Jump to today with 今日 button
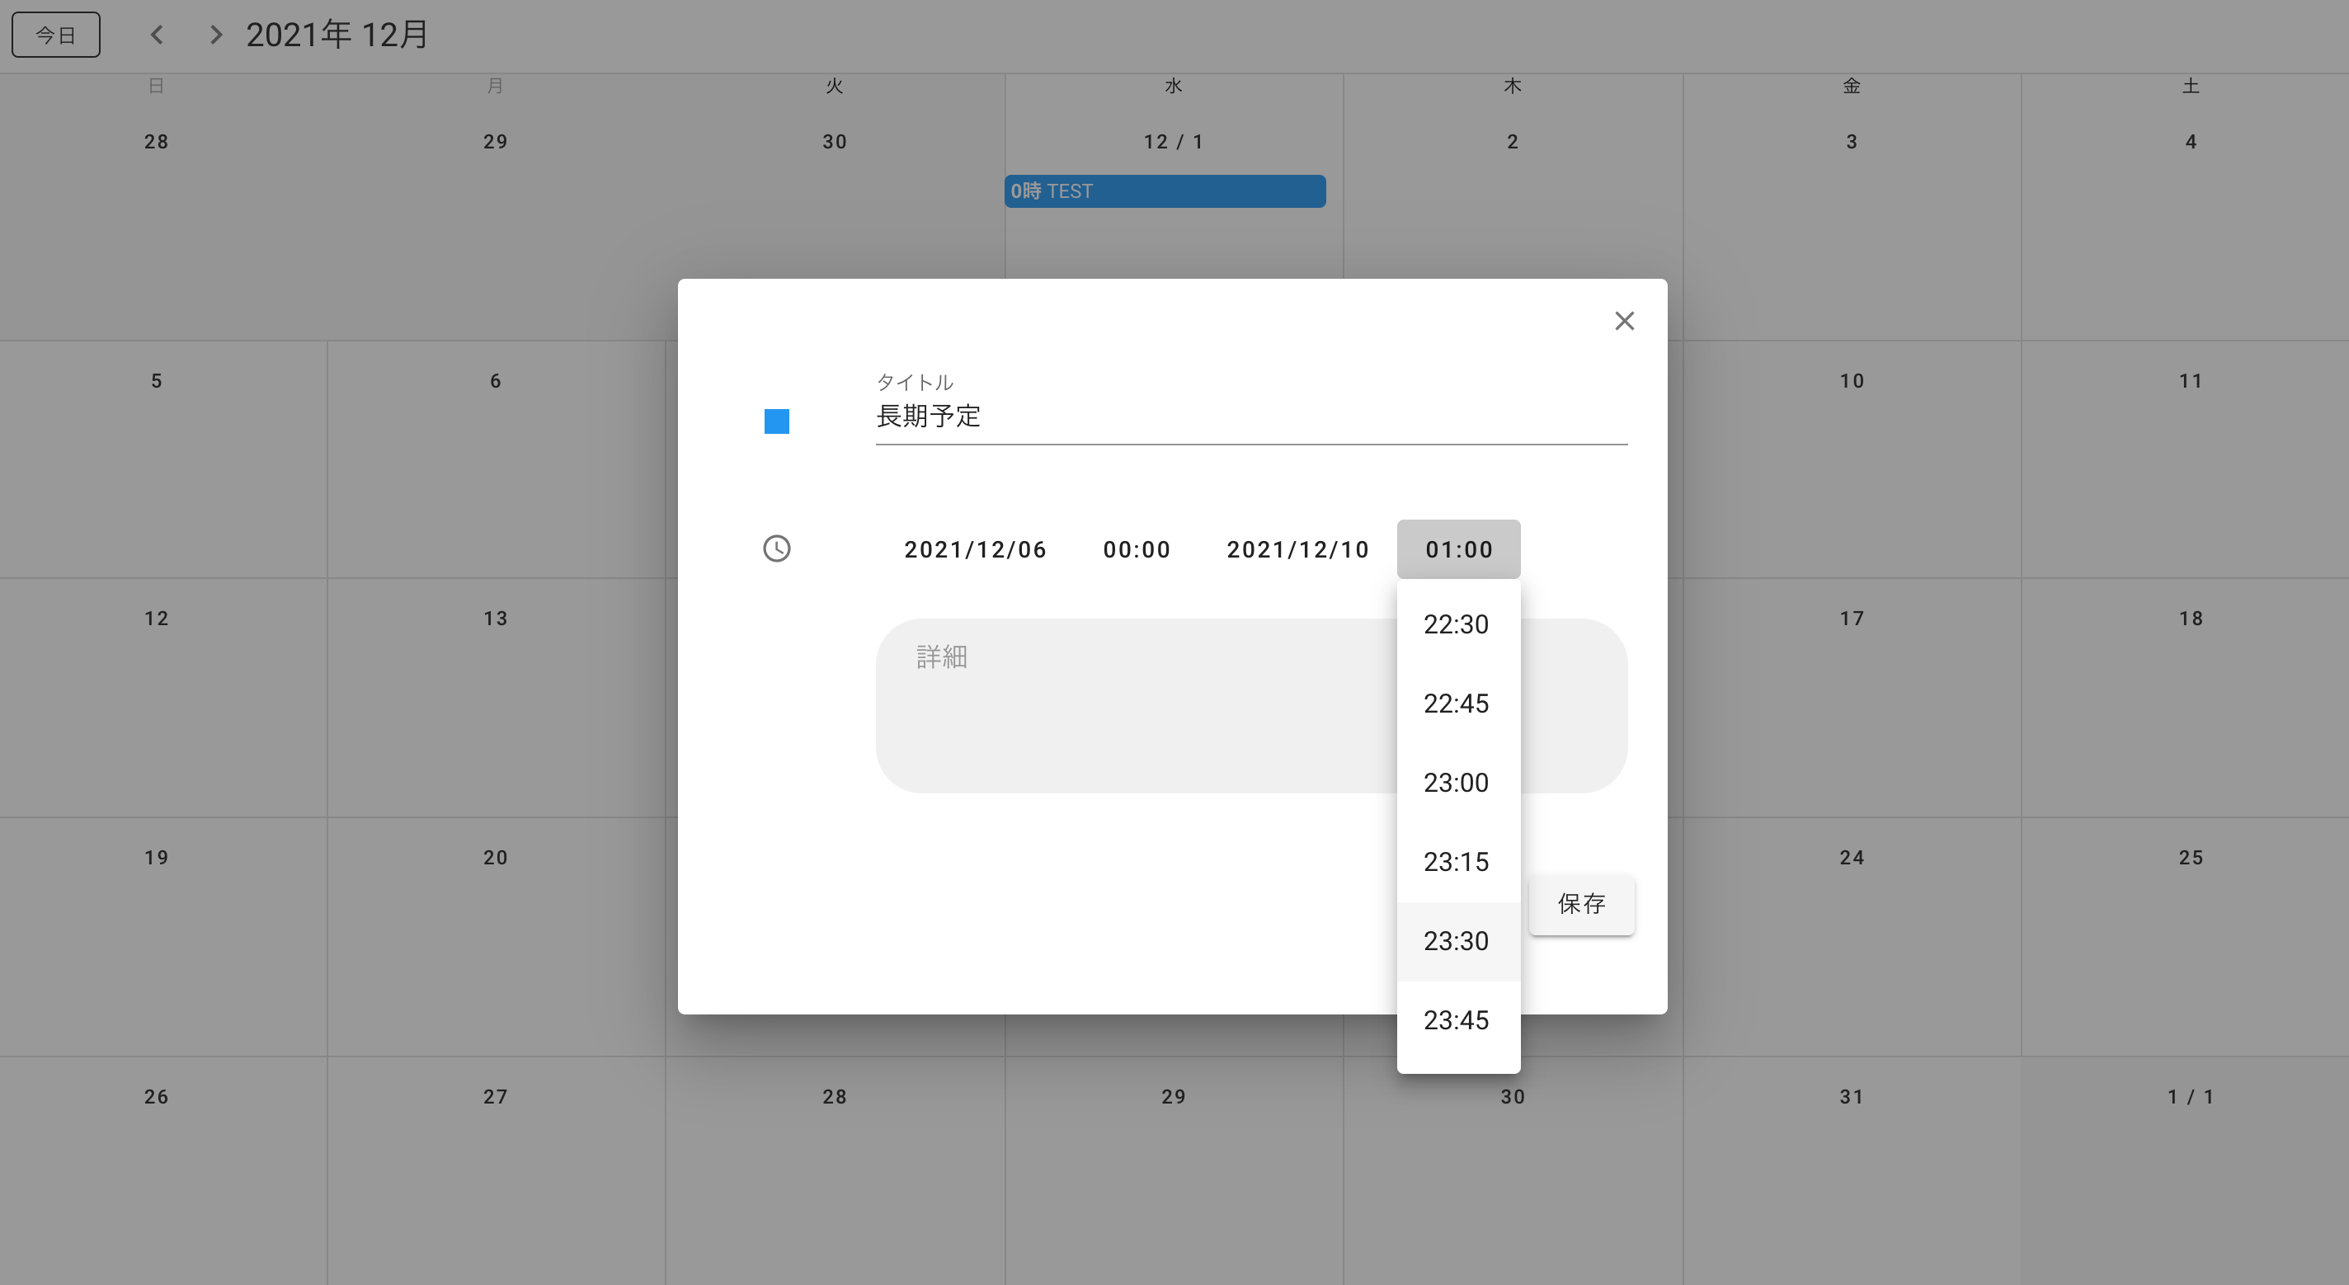 (x=55, y=34)
